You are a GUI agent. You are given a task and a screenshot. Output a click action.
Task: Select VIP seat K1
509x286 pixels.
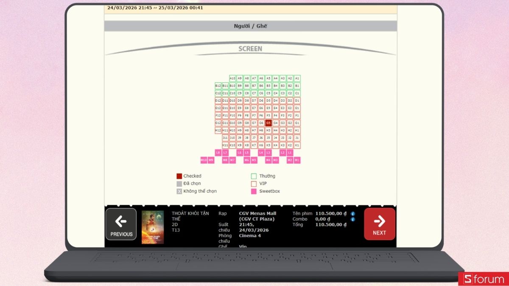[x=297, y=145]
